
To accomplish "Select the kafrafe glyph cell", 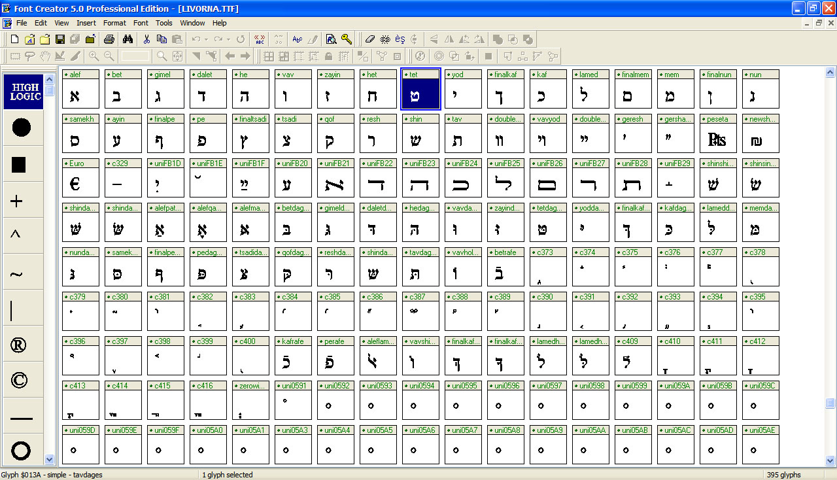I will tap(294, 356).
